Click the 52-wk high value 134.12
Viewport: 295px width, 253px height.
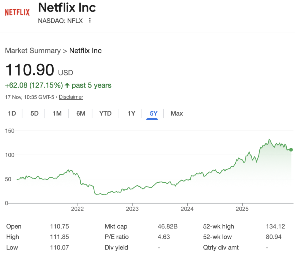(x=275, y=226)
